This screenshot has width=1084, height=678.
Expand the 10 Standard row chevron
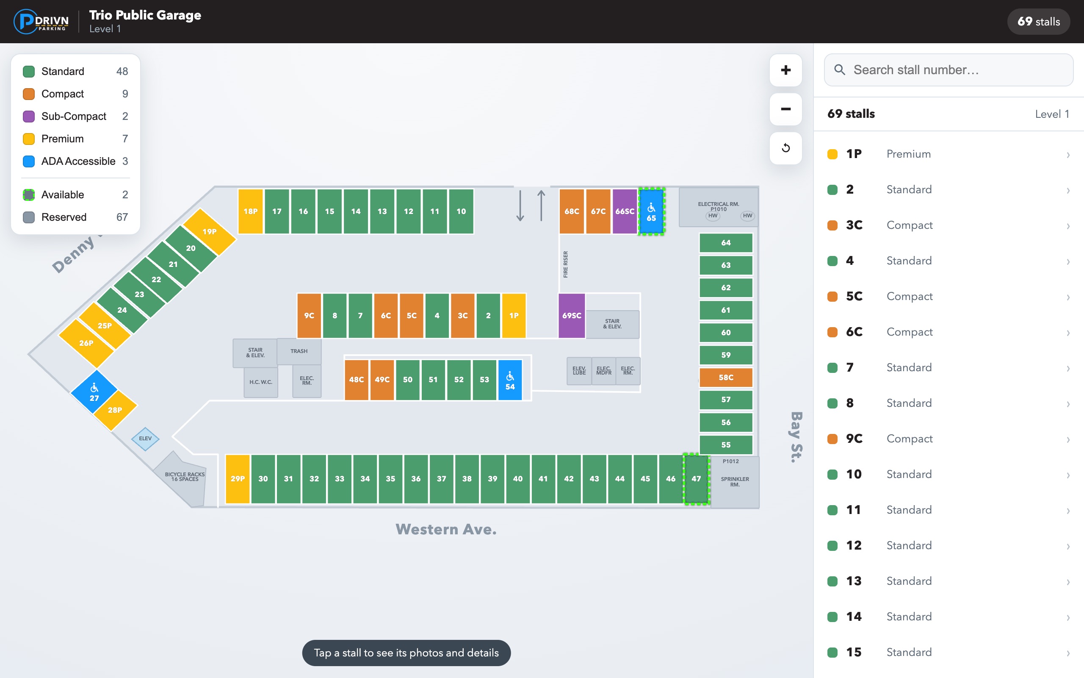(1068, 475)
